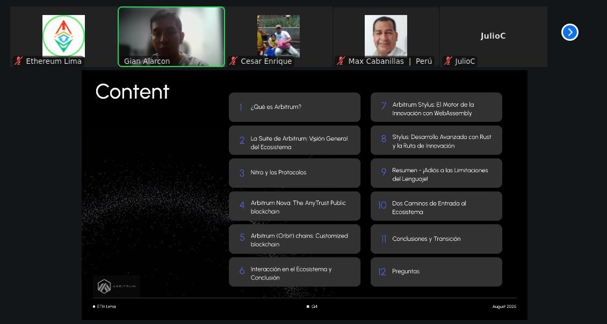
Task: Show next participants with the blue arrow
Action: (570, 32)
